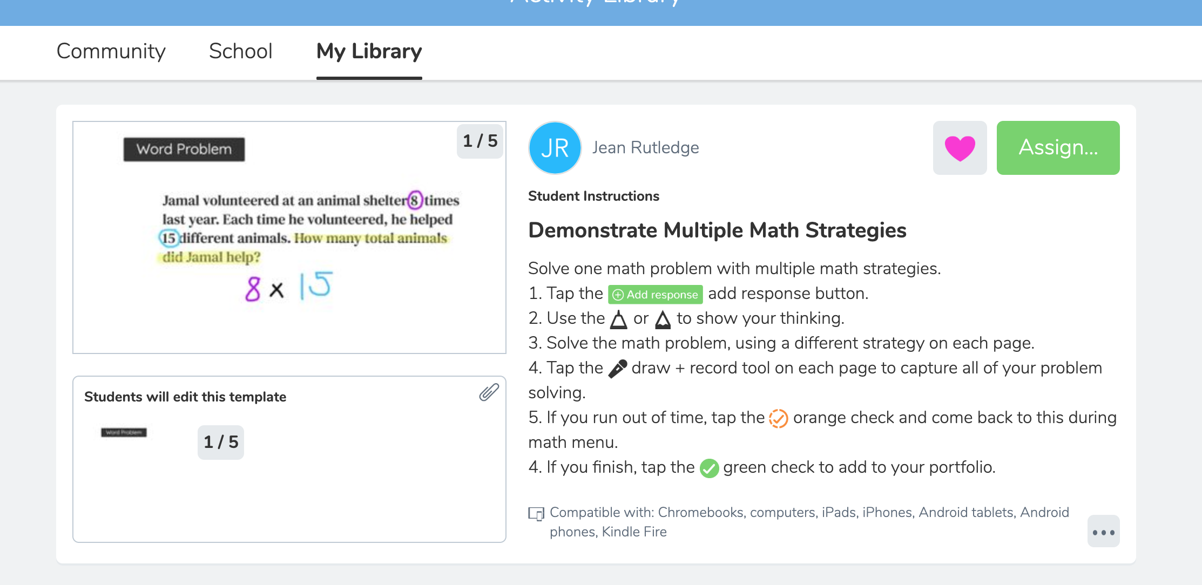Click the orange check icon in instructions
Viewport: 1202px width, 585px height.
tap(776, 418)
